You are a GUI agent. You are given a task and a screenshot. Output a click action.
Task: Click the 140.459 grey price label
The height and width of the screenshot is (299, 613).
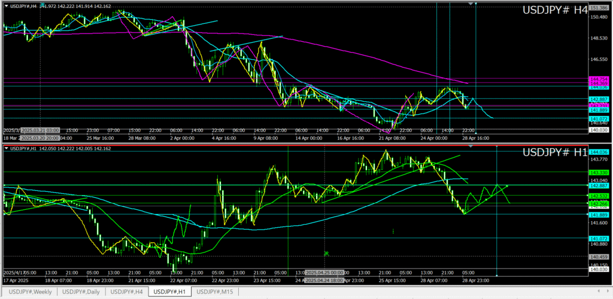click(599, 257)
